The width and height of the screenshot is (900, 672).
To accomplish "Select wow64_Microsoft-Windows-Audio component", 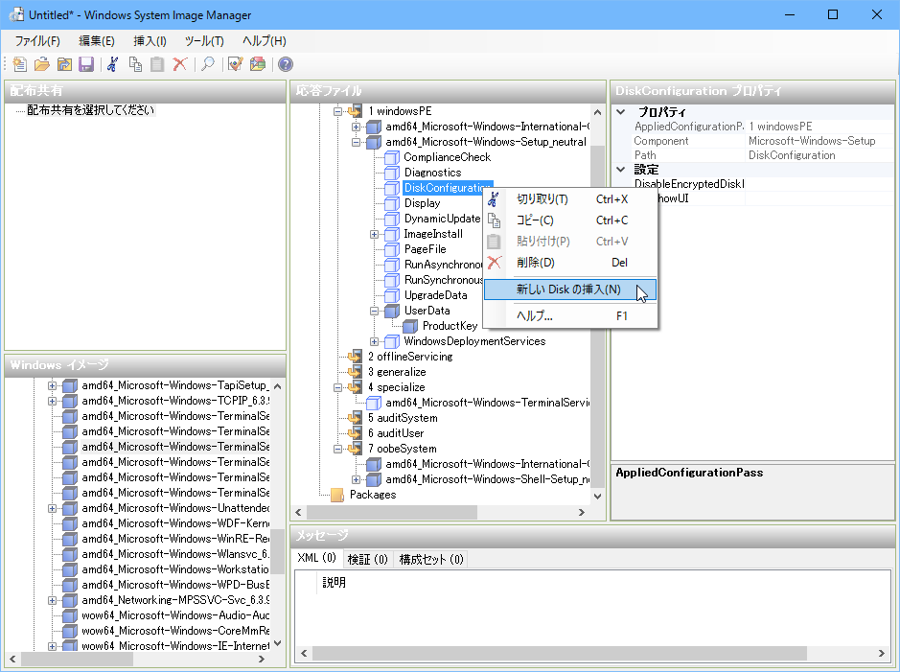I will [175, 615].
